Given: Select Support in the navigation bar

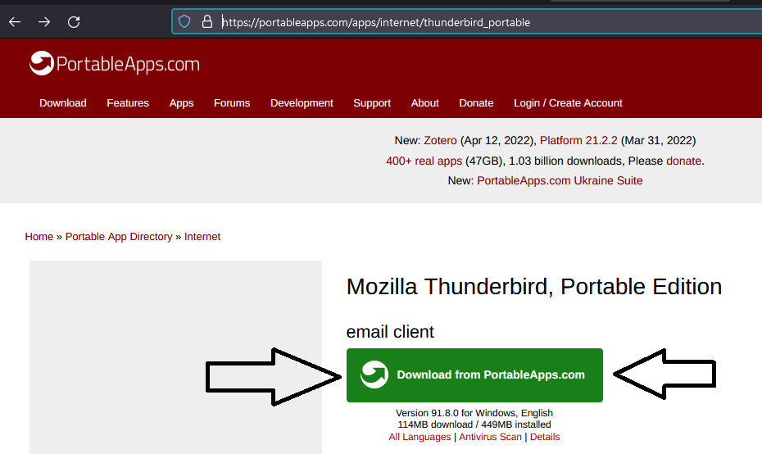Looking at the screenshot, I should (x=372, y=103).
